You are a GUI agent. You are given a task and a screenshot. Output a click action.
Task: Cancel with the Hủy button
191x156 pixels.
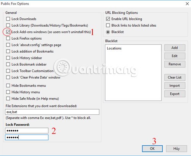(176, 149)
